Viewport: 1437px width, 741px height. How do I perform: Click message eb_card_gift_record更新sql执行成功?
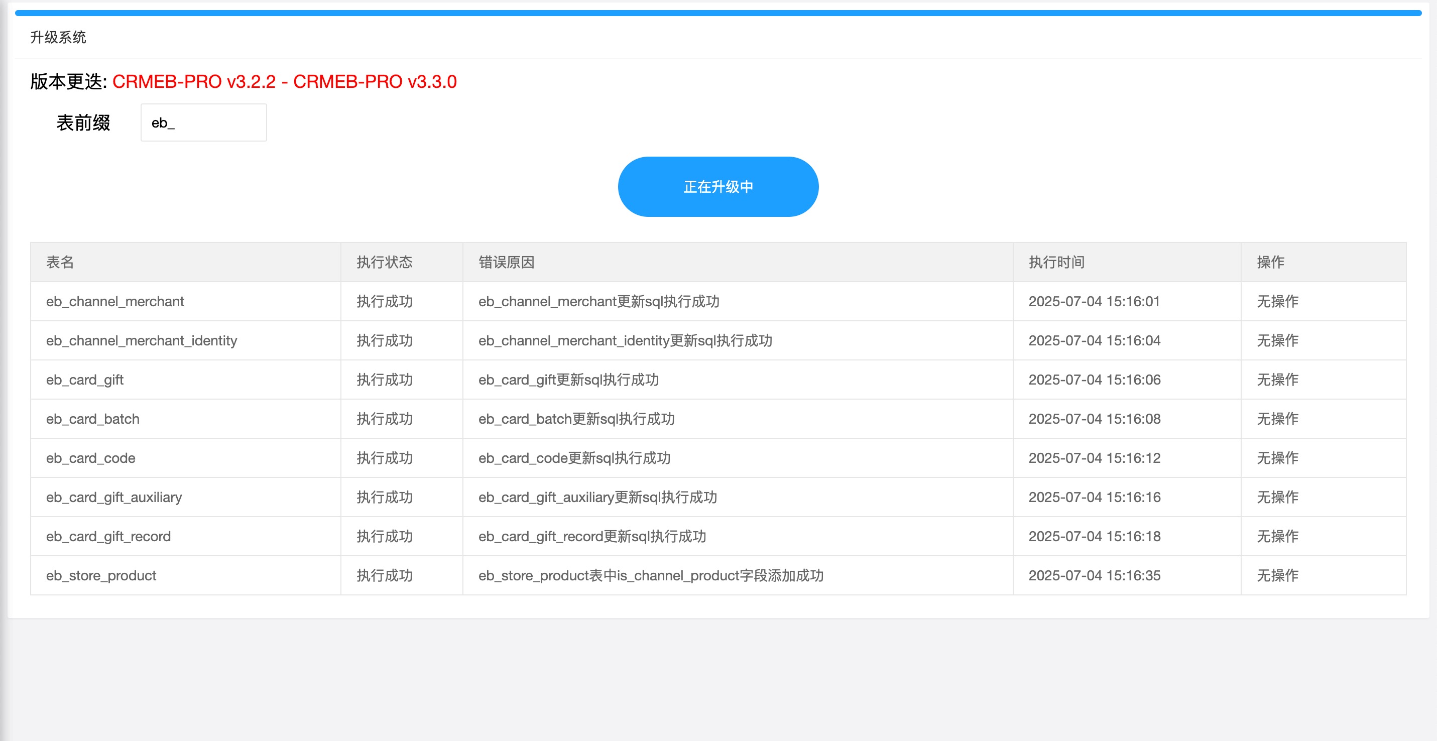(592, 536)
